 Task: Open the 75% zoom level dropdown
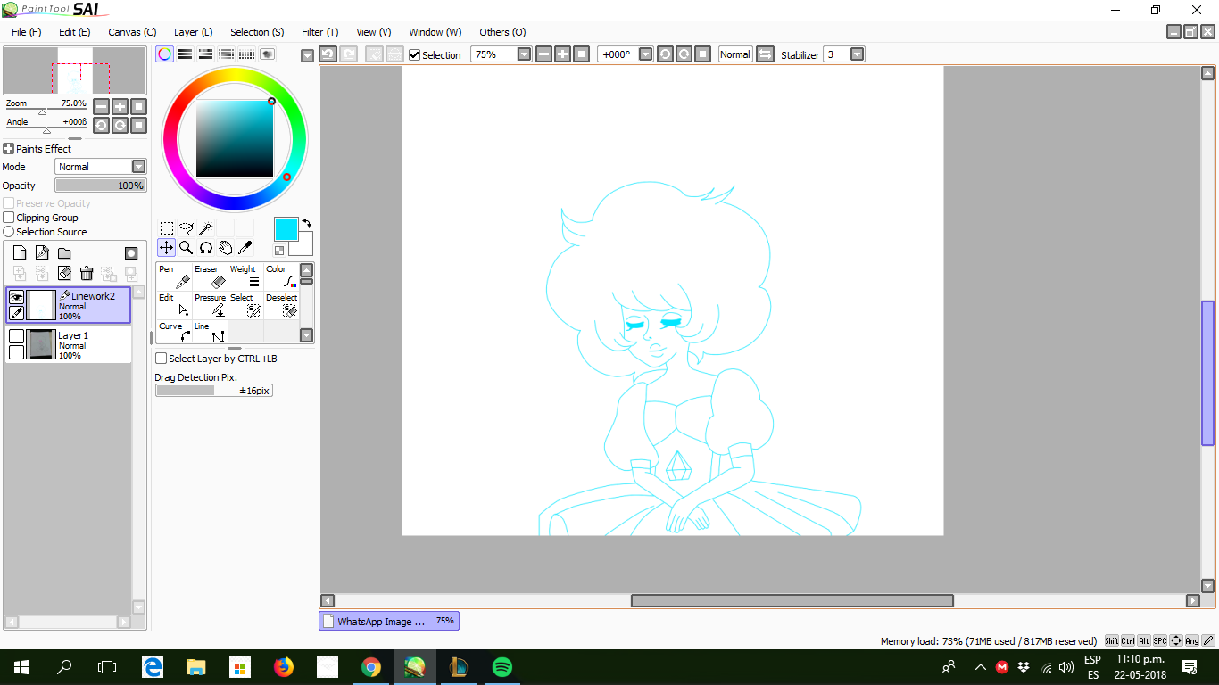click(x=524, y=54)
